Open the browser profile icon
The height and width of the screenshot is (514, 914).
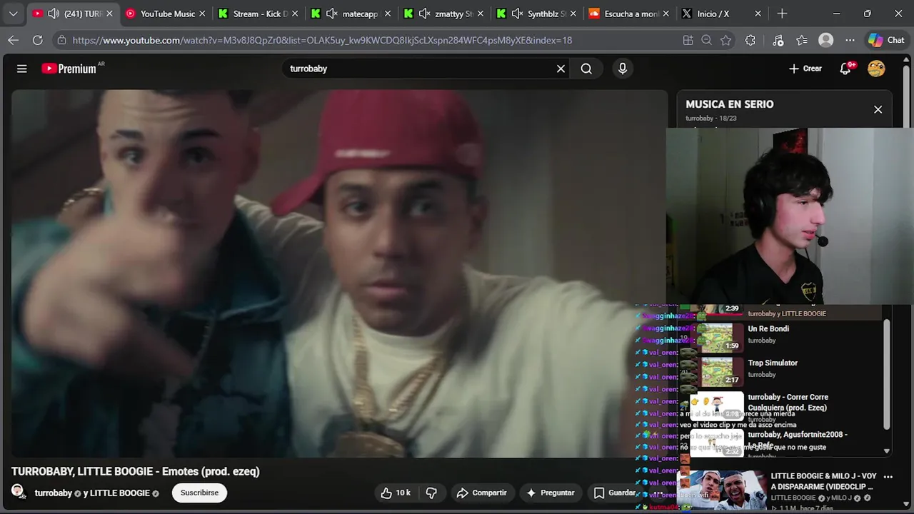pyautogui.click(x=826, y=41)
